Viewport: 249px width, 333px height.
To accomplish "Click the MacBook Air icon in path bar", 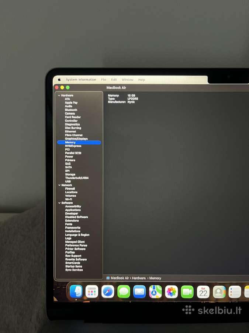I will (108, 278).
